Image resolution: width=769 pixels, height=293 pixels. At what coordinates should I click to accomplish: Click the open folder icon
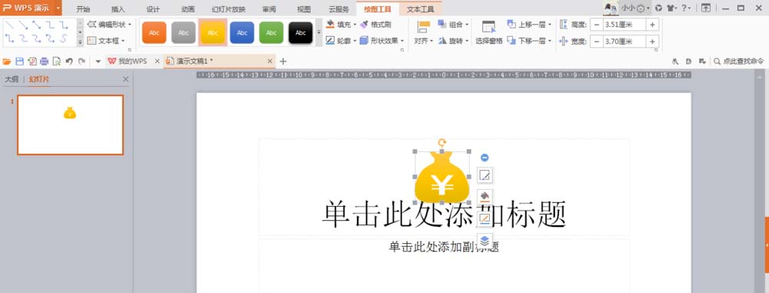(7, 62)
